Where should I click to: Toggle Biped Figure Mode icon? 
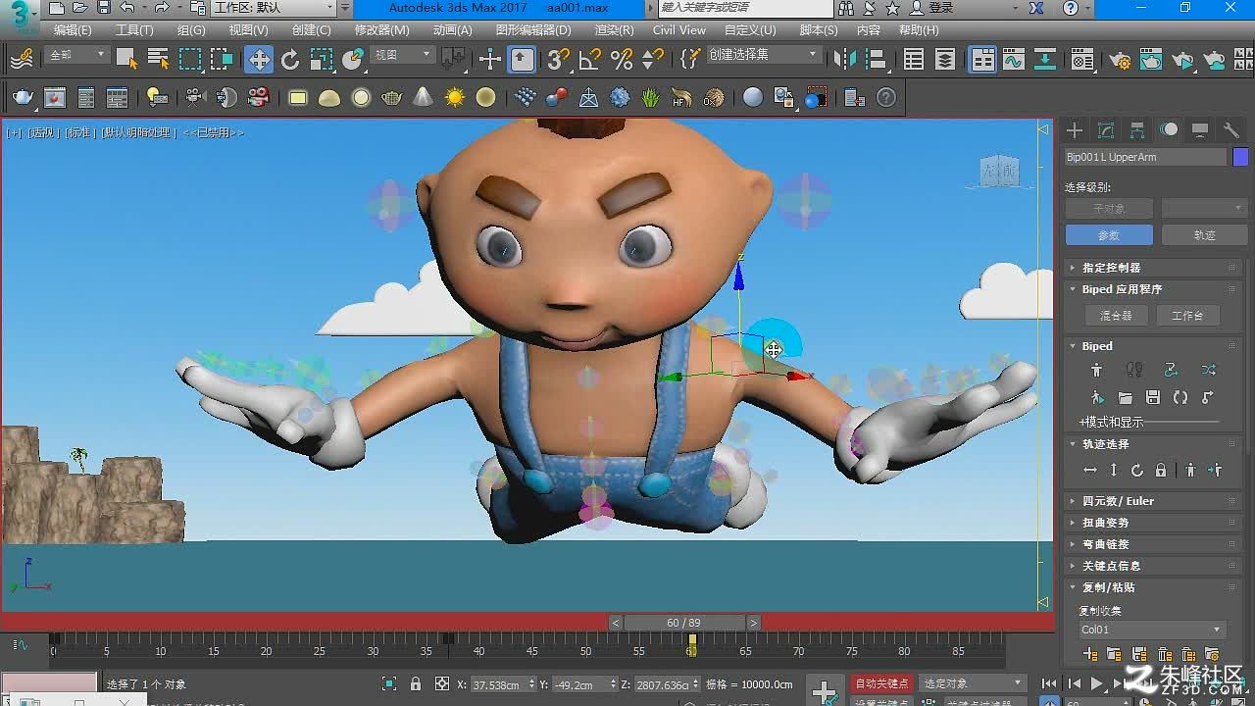click(1096, 370)
